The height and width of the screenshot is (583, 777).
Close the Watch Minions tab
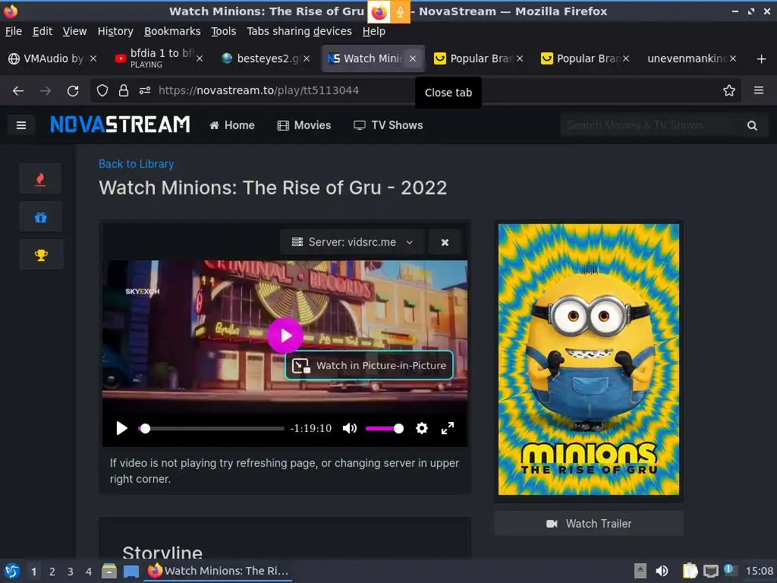click(x=412, y=58)
